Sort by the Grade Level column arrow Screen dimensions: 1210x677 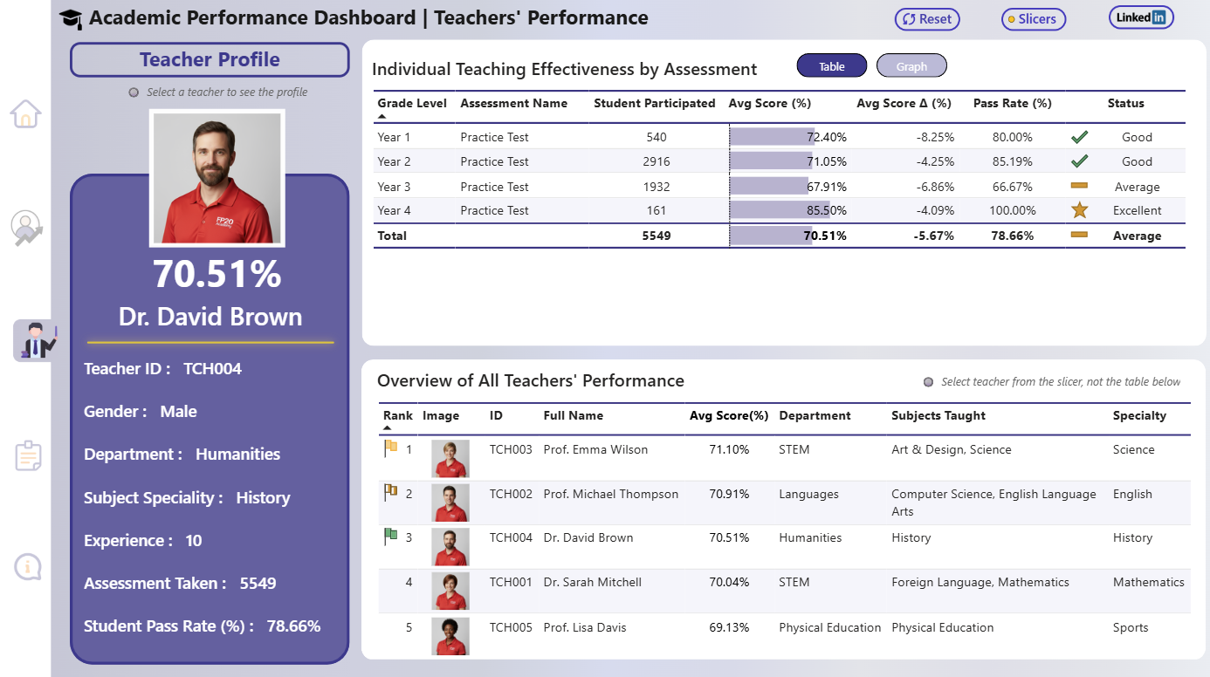[382, 116]
